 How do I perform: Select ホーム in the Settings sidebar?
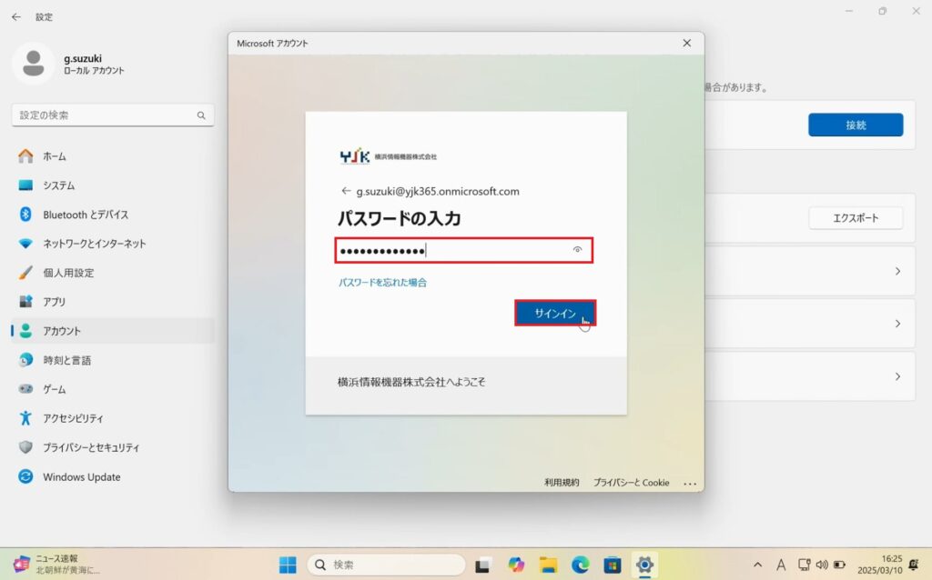tap(113, 156)
